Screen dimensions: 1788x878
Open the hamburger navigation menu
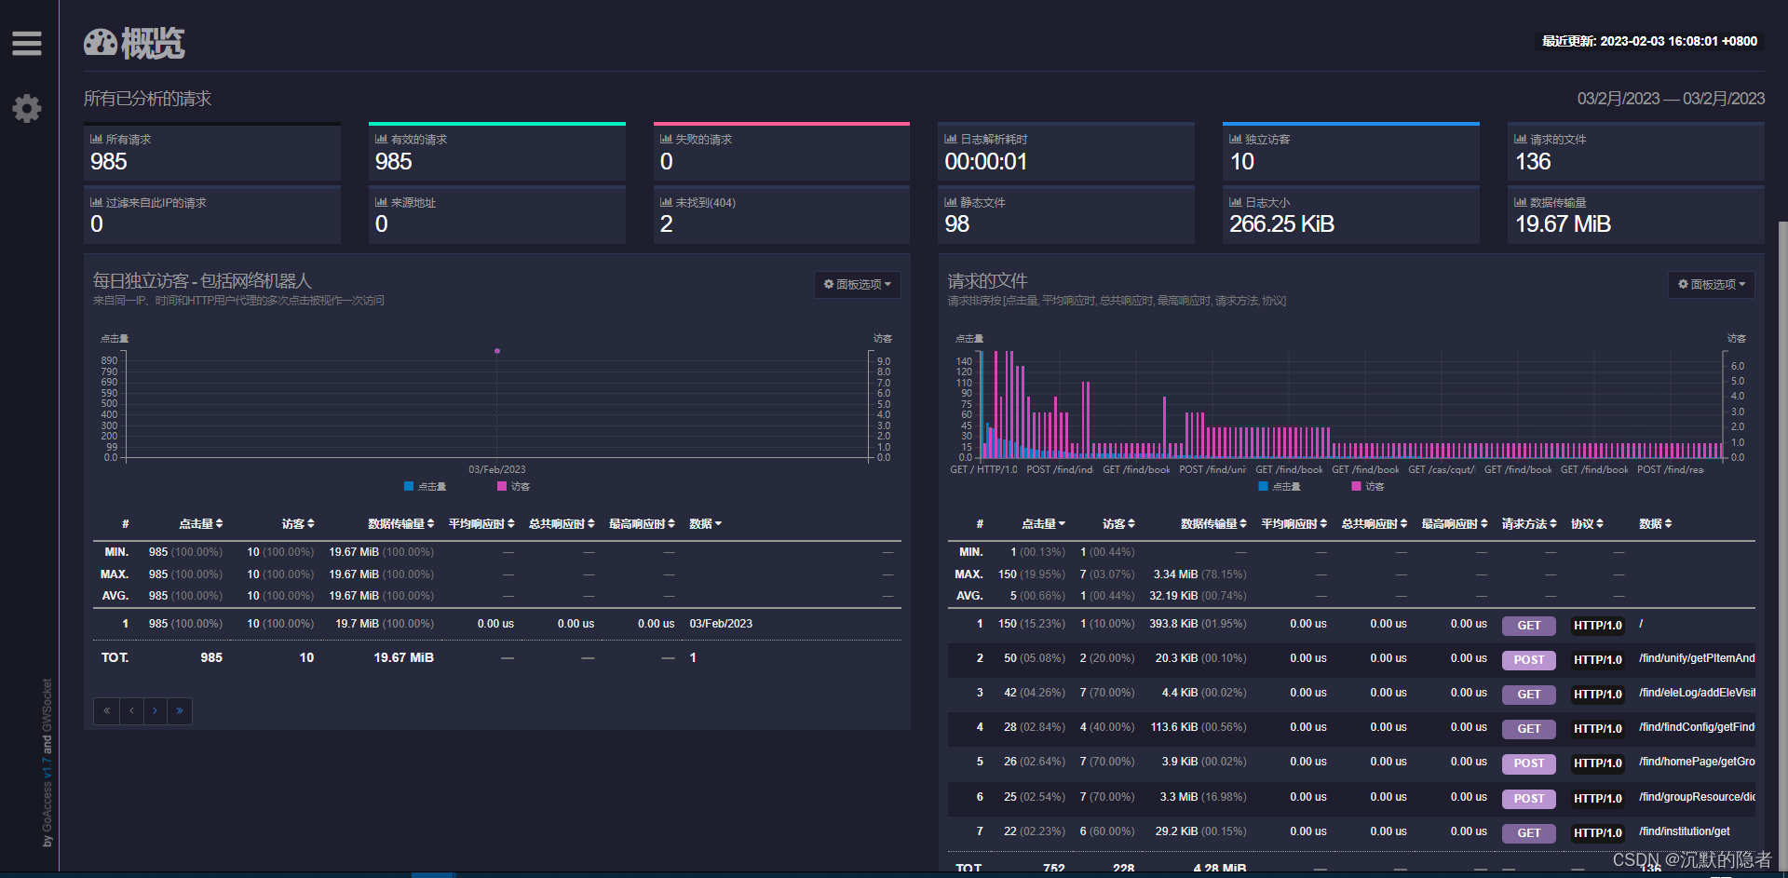click(x=26, y=43)
